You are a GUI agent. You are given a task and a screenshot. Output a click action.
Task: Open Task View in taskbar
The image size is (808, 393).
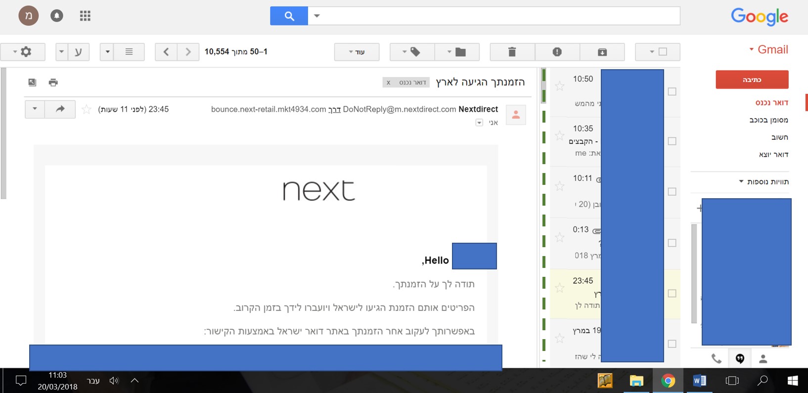tap(732, 381)
